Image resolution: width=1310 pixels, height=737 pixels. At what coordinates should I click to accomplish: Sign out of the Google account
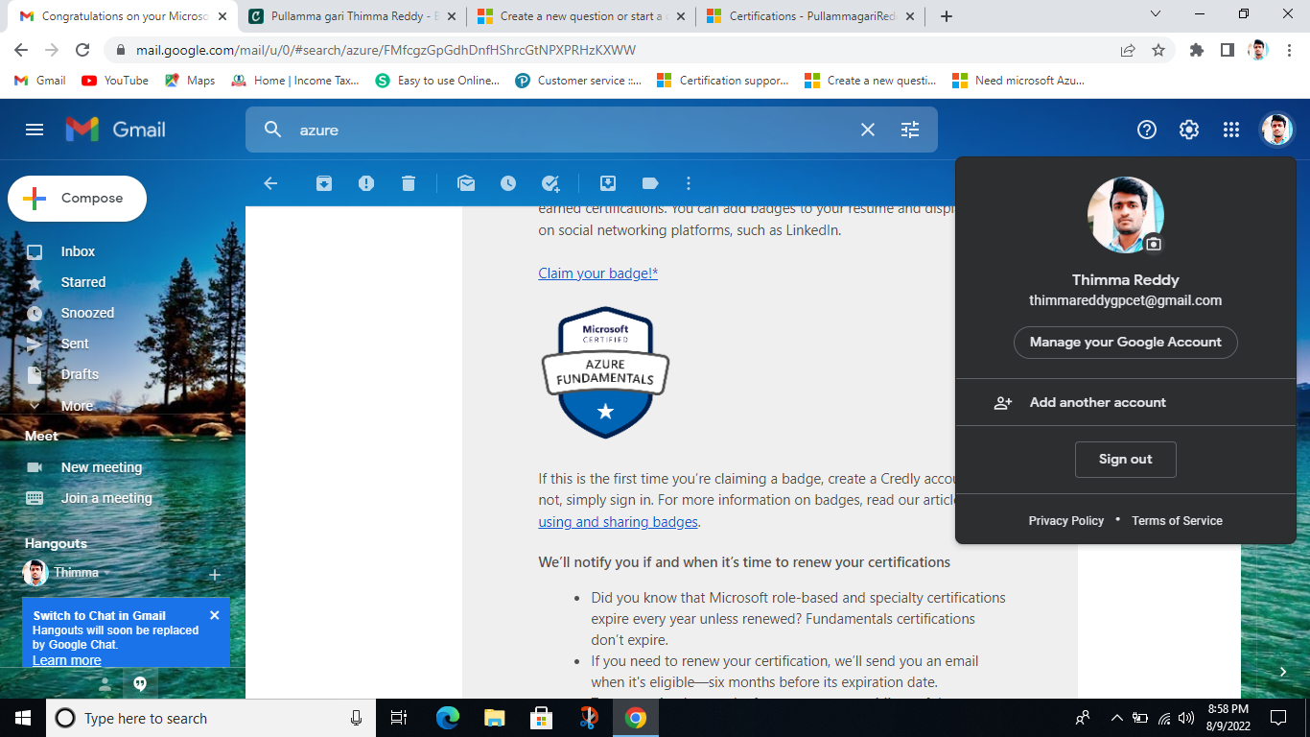click(1125, 459)
